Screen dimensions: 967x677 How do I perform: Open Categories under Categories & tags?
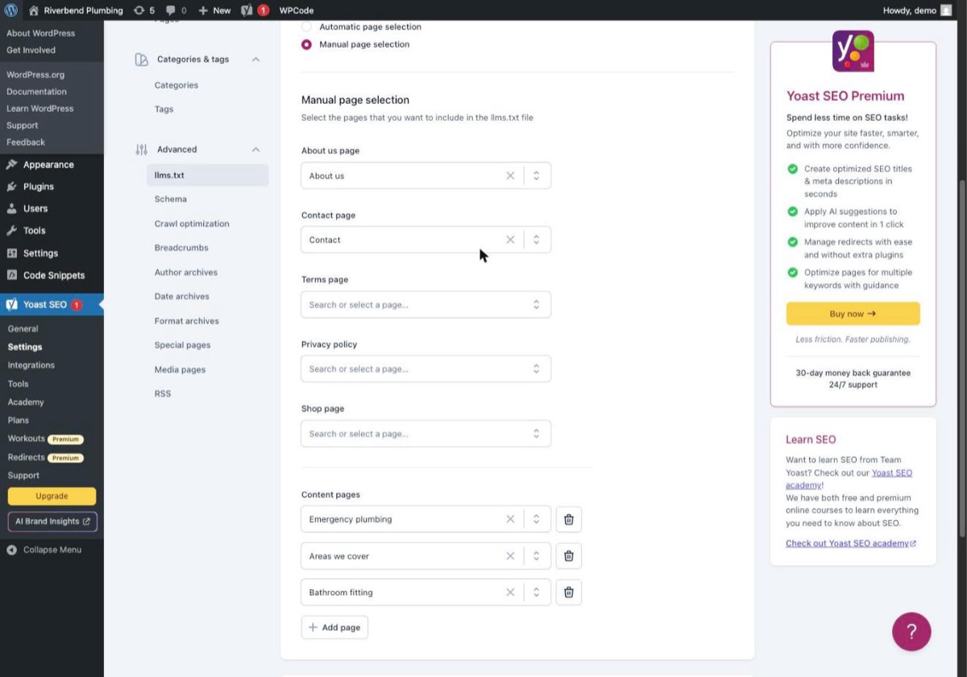click(176, 85)
